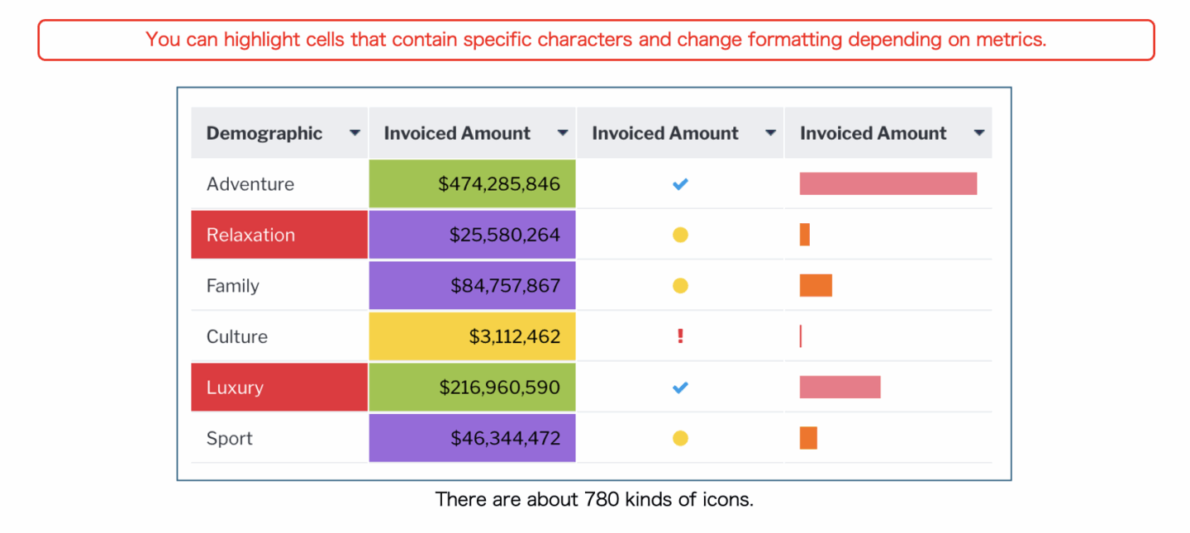Open the last Invoiced Amount column dropdown
Viewport: 1190px width, 533px height.
click(978, 132)
